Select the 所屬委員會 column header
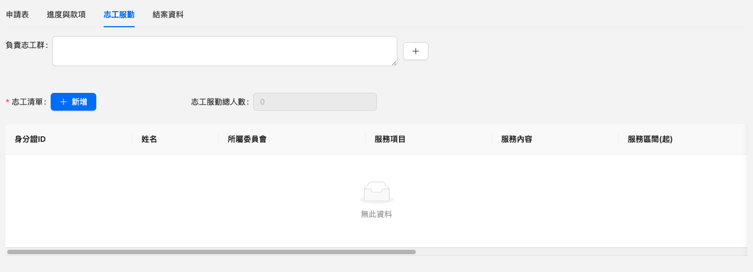The height and width of the screenshot is (272, 753). point(247,139)
